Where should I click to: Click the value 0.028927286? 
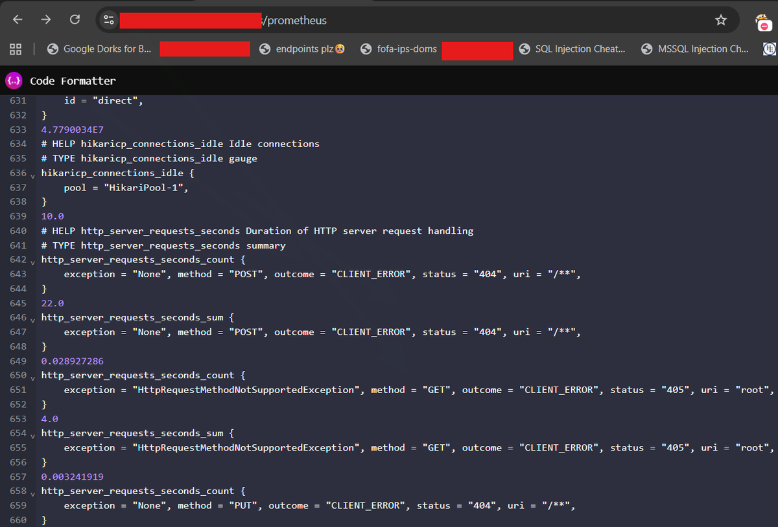72,361
